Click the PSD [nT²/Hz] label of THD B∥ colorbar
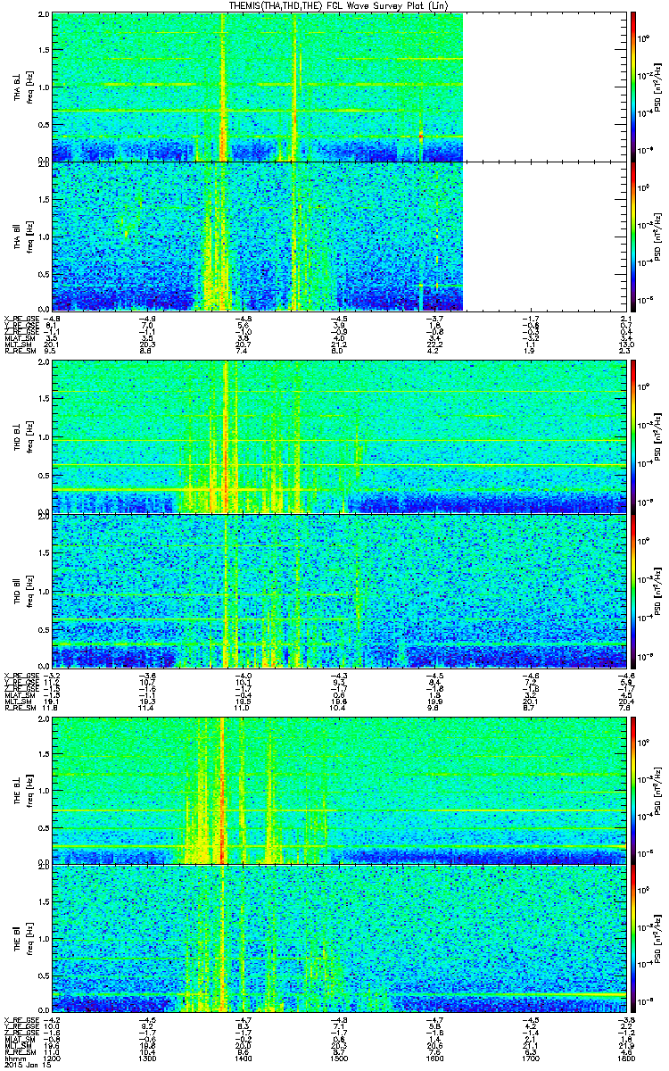 (658, 590)
